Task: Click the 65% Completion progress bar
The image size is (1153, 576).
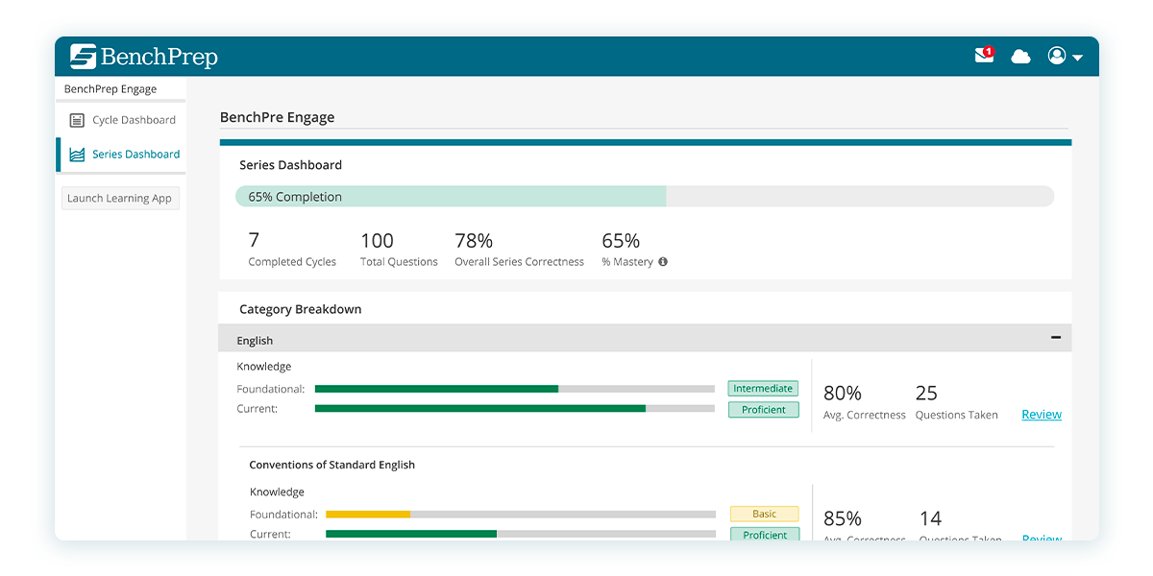Action: [x=645, y=197]
